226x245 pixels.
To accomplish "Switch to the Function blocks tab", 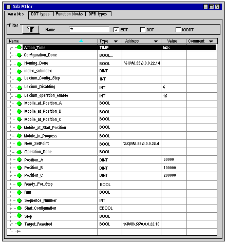I will (69, 14).
